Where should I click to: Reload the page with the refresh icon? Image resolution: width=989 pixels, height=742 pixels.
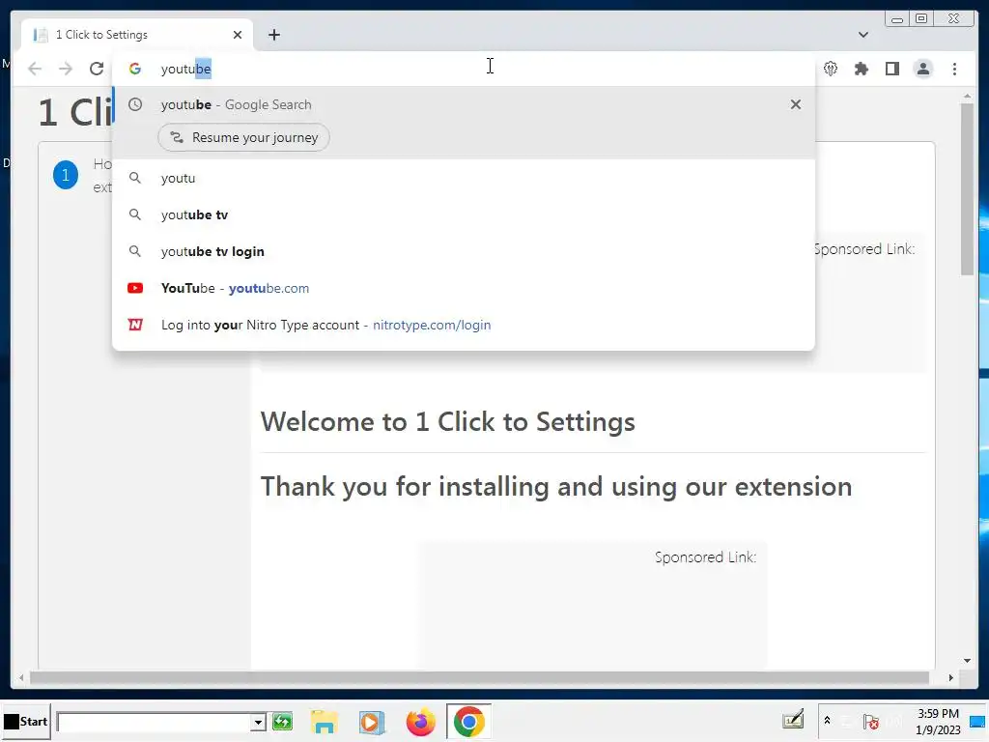[97, 69]
